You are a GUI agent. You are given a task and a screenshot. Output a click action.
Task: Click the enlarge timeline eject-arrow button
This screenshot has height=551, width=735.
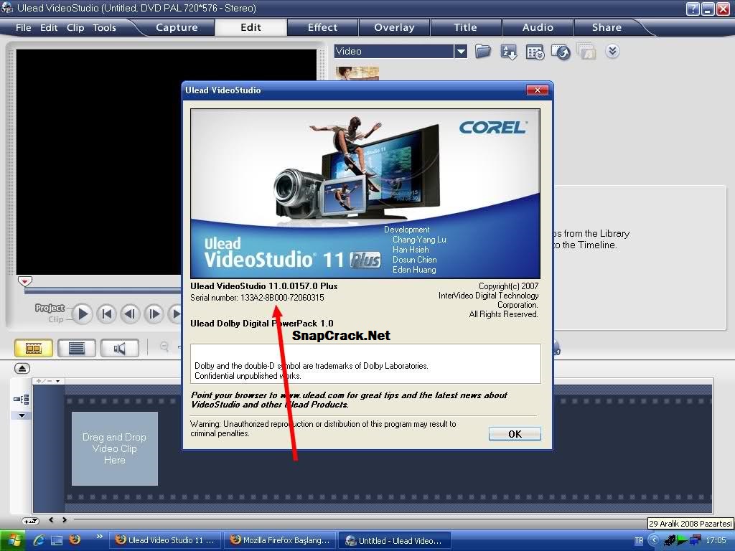click(22, 368)
